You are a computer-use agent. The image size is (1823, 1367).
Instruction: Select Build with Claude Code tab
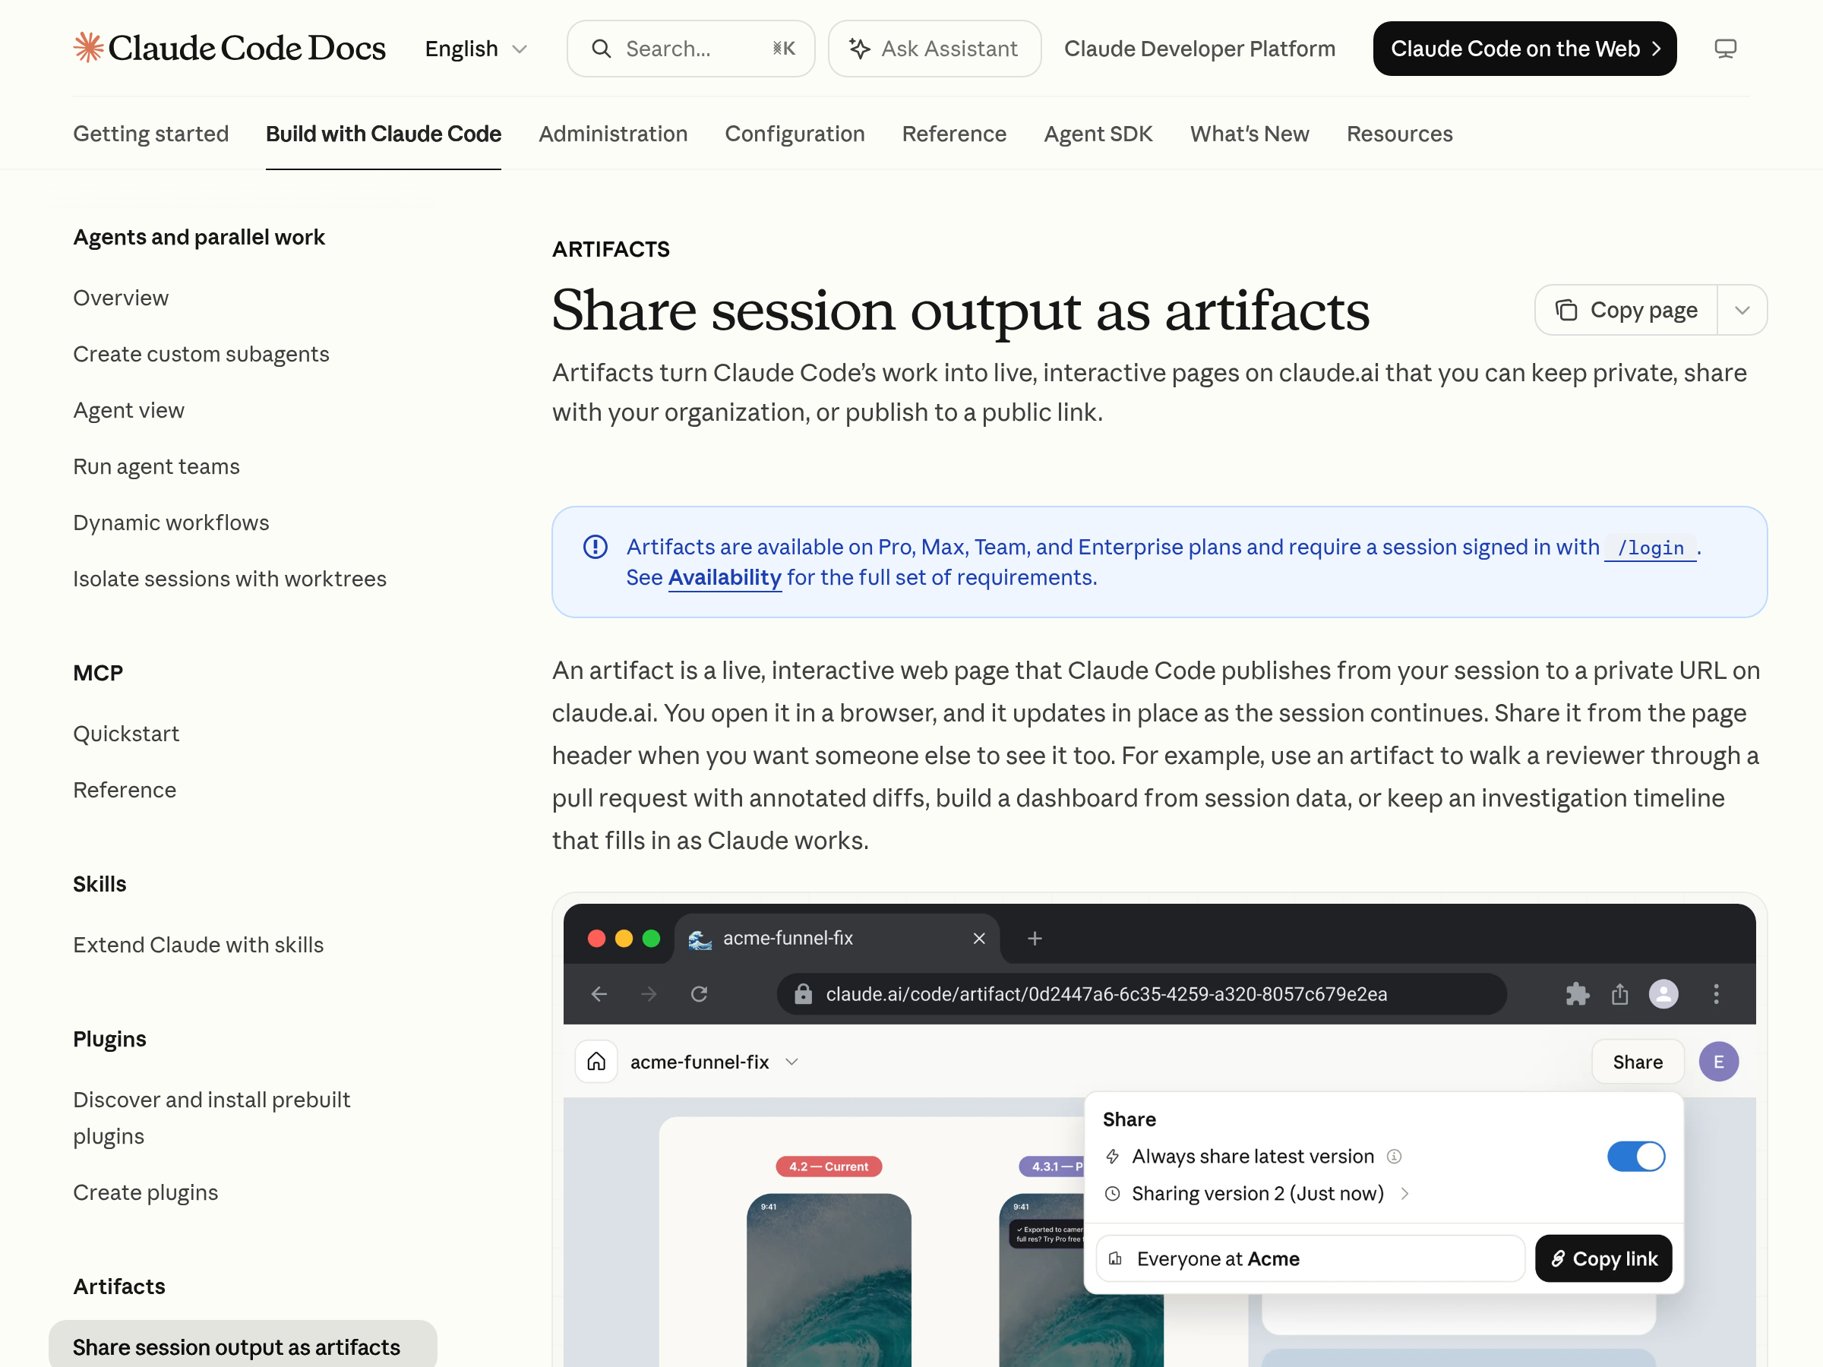(x=384, y=134)
